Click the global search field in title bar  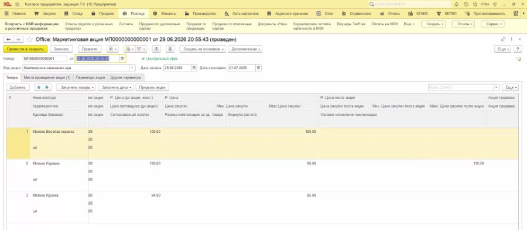point(409,4)
